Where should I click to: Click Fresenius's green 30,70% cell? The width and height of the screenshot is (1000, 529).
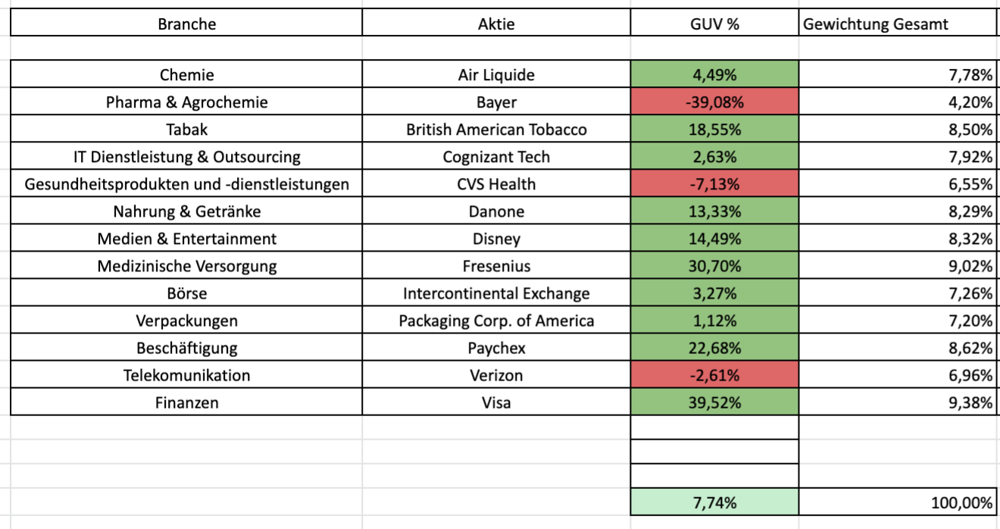point(714,266)
